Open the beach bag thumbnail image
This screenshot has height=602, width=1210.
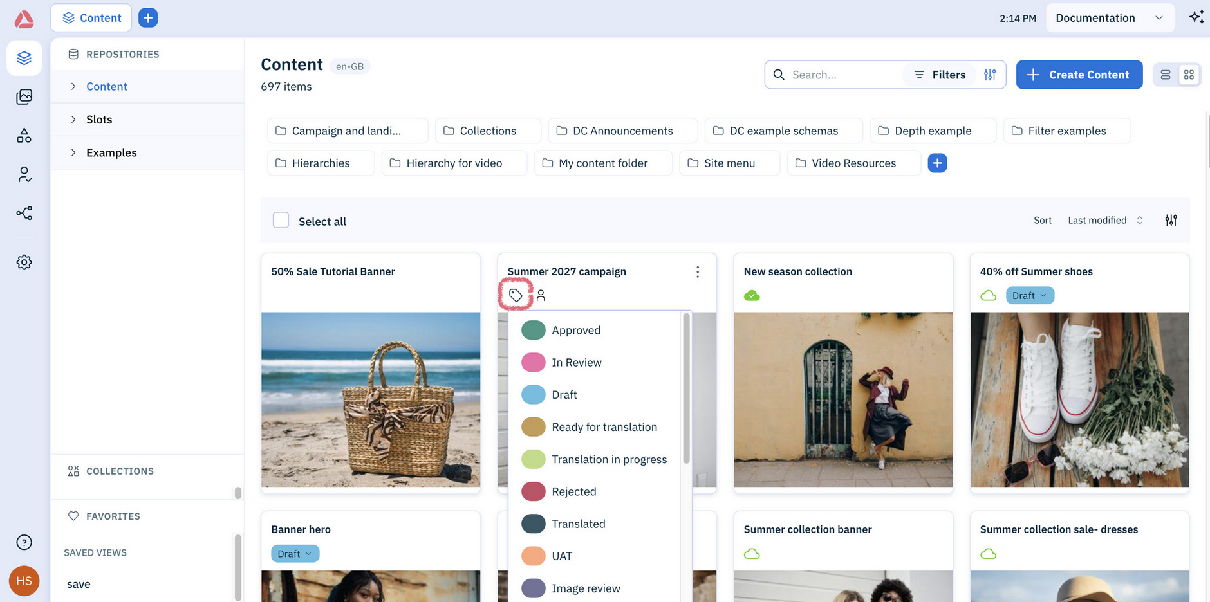coord(371,399)
